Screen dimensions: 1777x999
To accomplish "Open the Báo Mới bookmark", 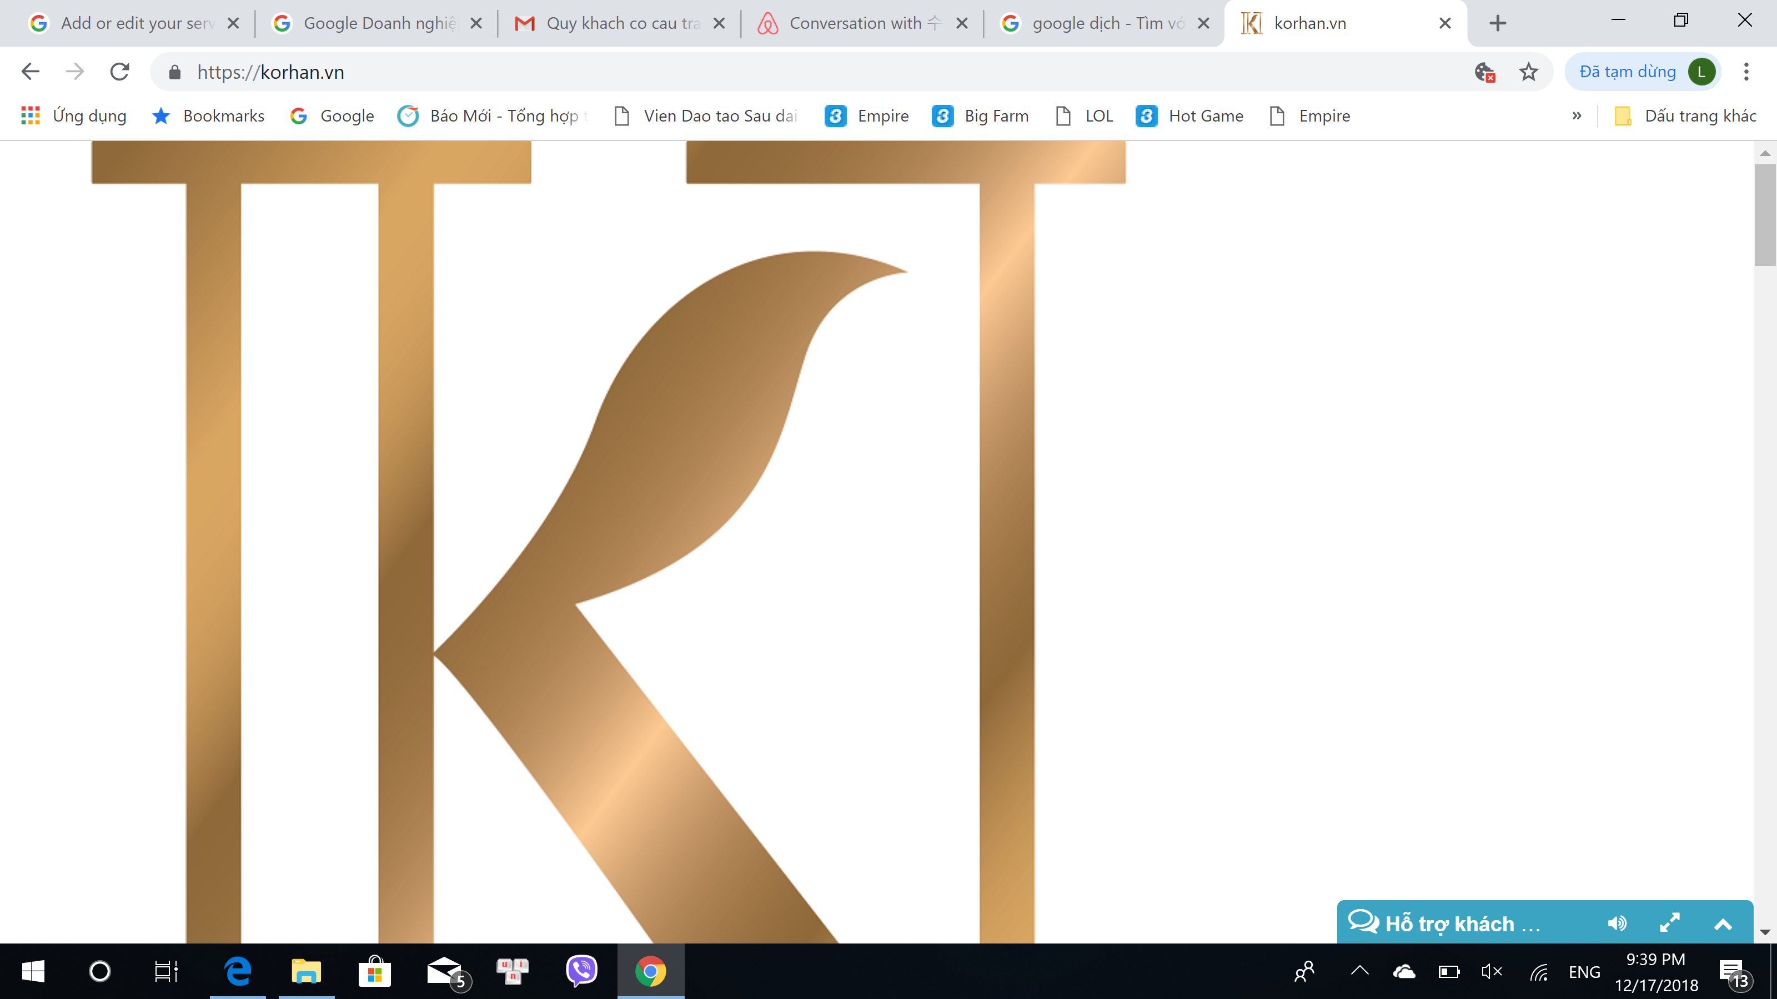I will click(x=493, y=116).
